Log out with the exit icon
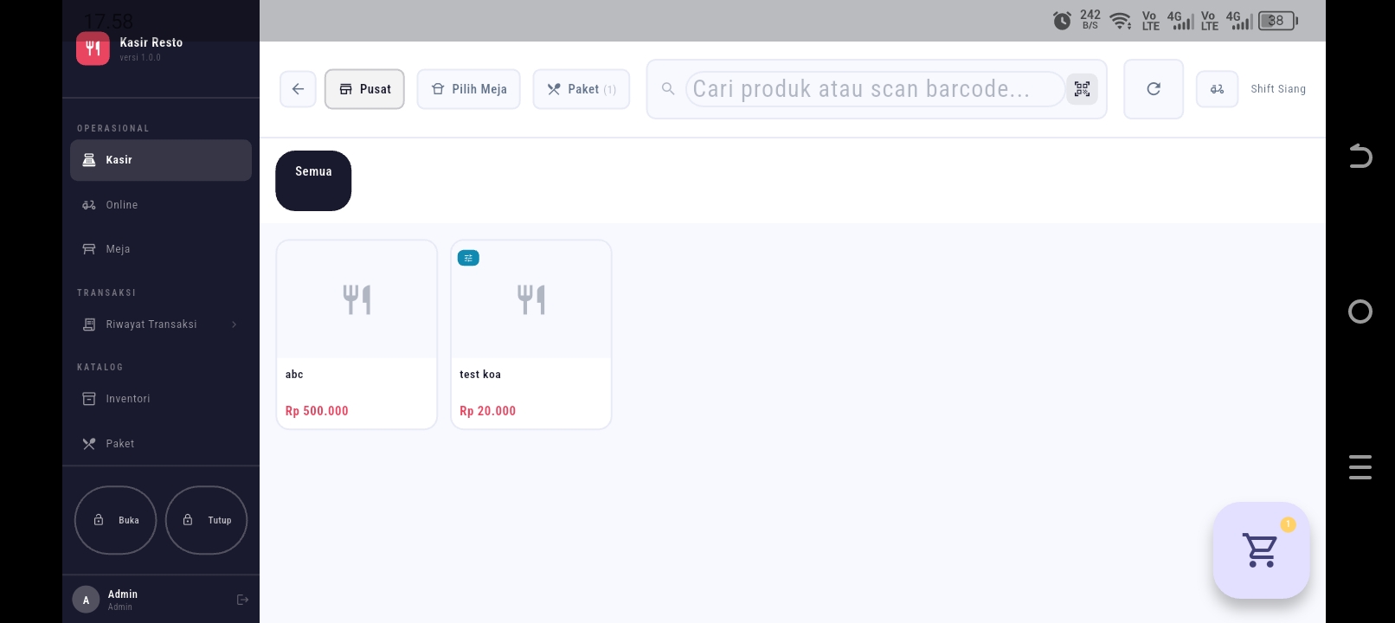 [242, 600]
